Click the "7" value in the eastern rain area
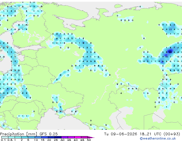 point(174,47)
